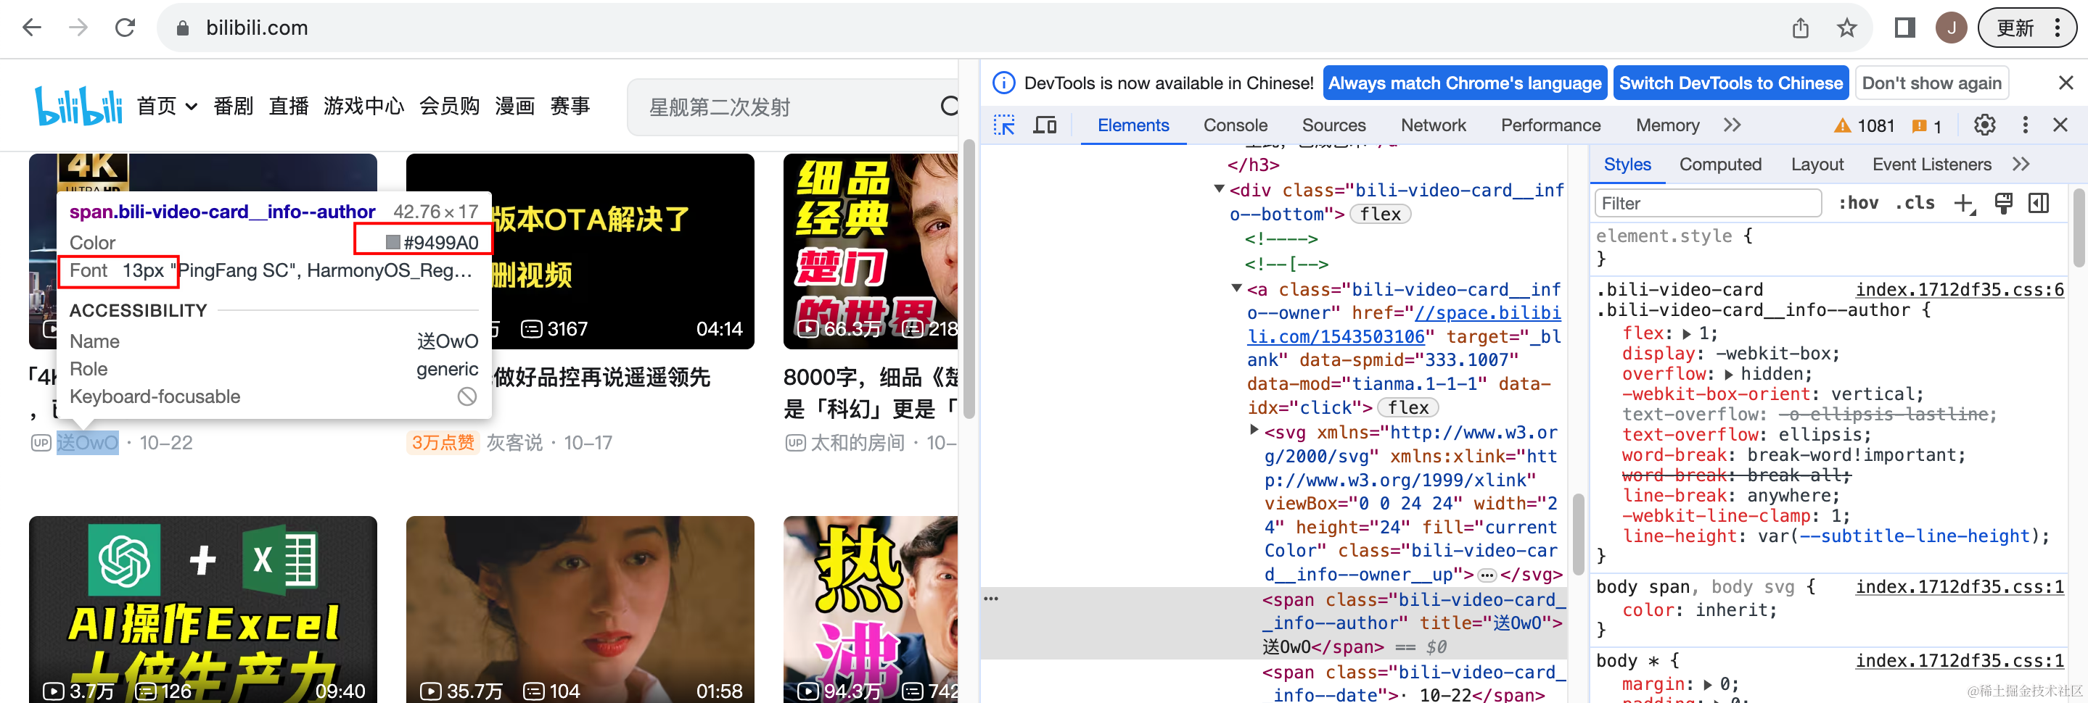2088x703 pixels.
Task: Close the DevTools panel
Action: tap(2060, 125)
